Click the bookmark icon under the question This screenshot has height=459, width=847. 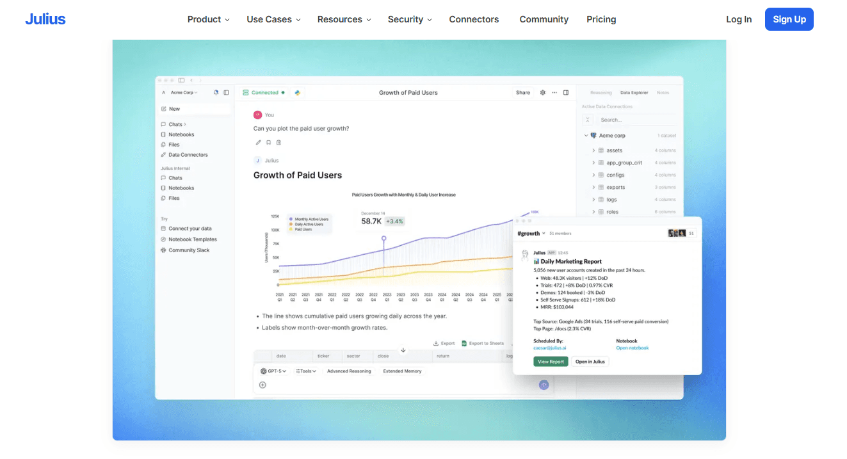(x=268, y=143)
